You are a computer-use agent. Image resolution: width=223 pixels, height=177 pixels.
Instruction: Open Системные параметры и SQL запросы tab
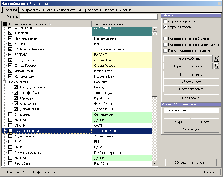[x=72, y=10]
